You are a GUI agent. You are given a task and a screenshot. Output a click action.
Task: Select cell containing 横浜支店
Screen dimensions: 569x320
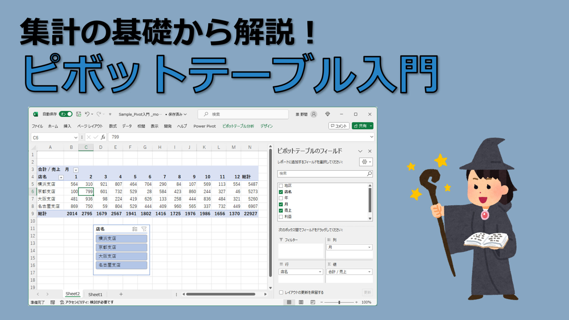[50, 184]
